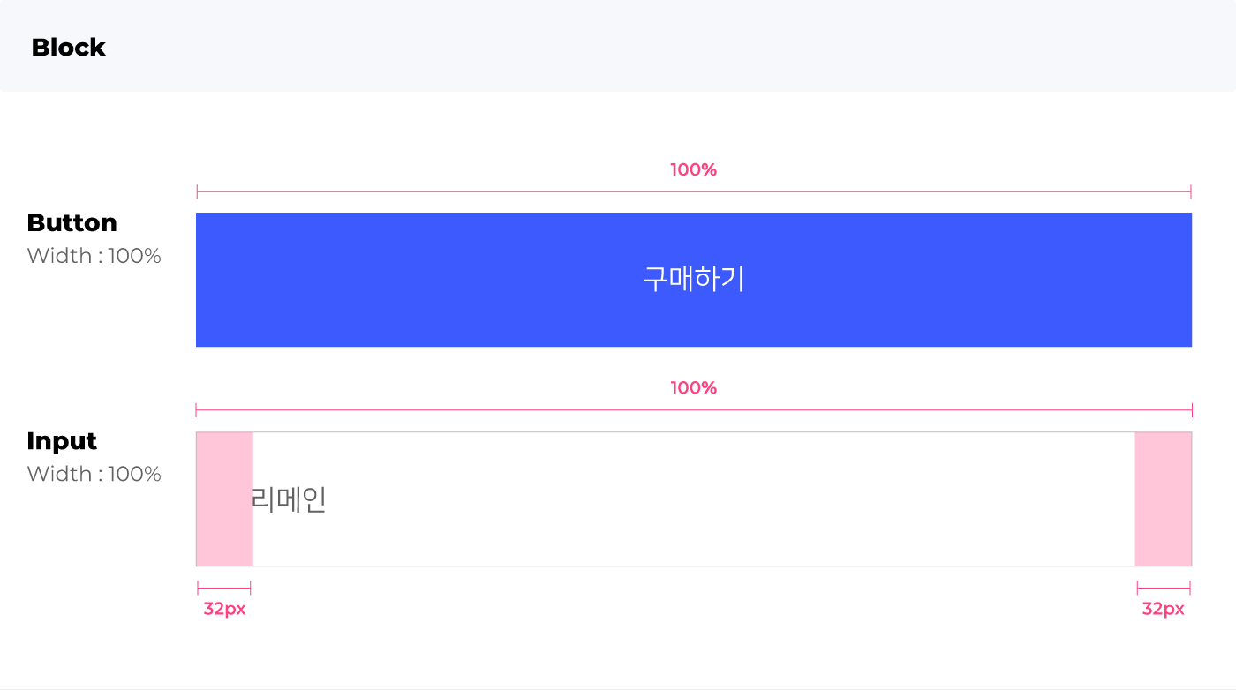Select the Block section heading
This screenshot has width=1236, height=690.
coord(69,48)
